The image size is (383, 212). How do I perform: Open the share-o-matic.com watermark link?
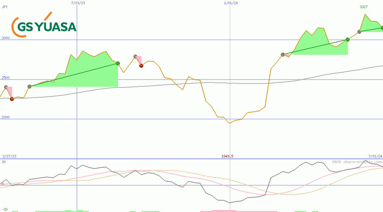(357, 162)
